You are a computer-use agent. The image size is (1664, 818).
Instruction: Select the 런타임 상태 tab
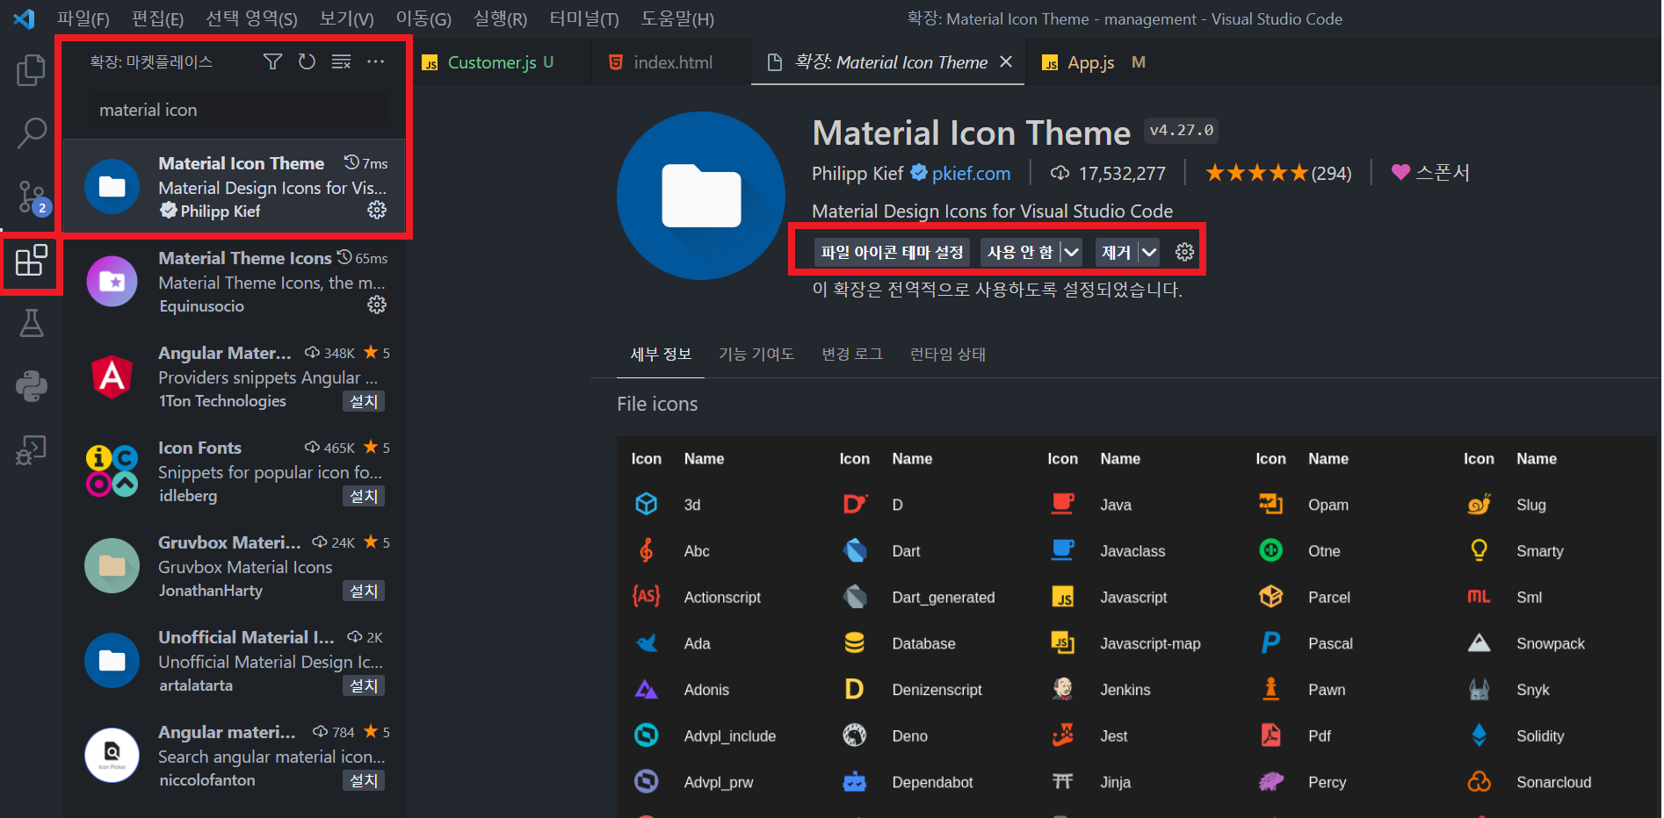click(947, 354)
